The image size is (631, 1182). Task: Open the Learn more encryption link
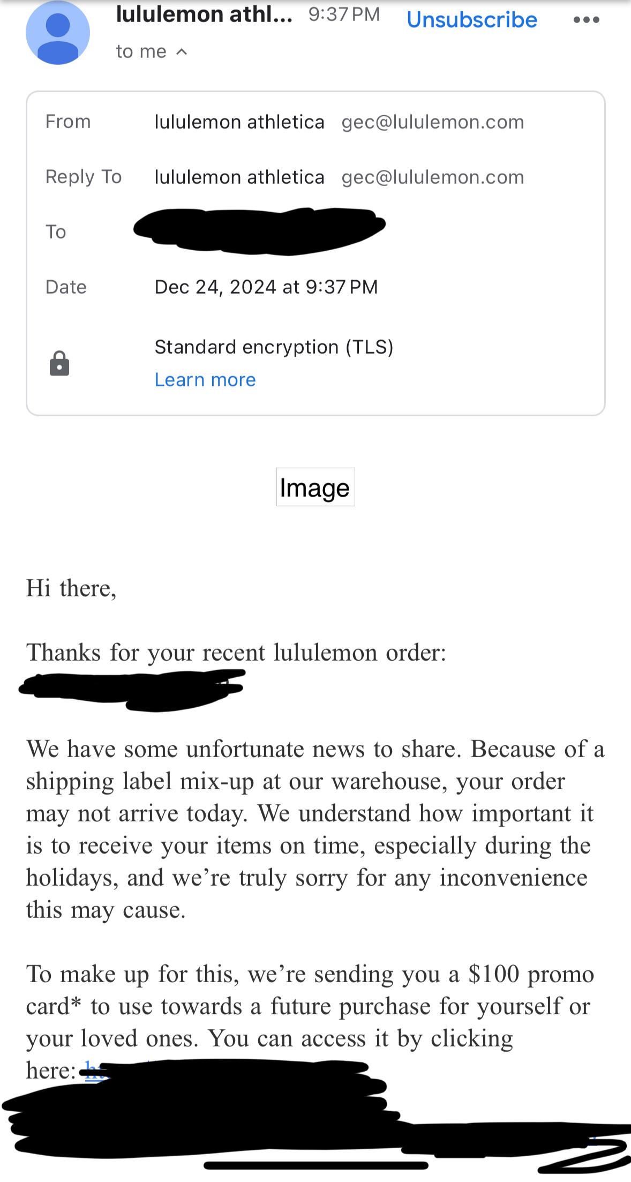(x=205, y=379)
